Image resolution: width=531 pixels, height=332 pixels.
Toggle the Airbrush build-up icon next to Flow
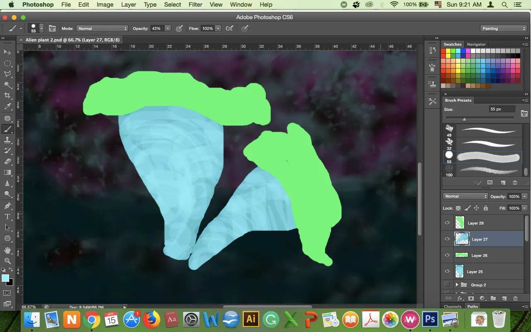point(229,29)
